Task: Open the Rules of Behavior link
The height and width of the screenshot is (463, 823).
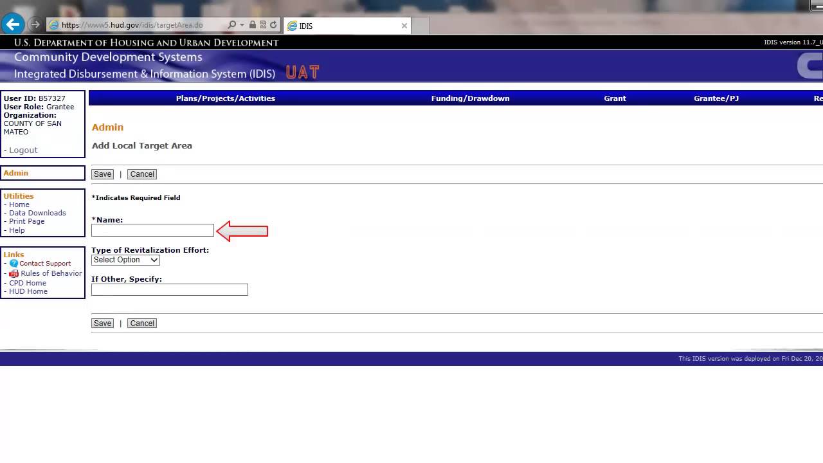Action: (51, 273)
